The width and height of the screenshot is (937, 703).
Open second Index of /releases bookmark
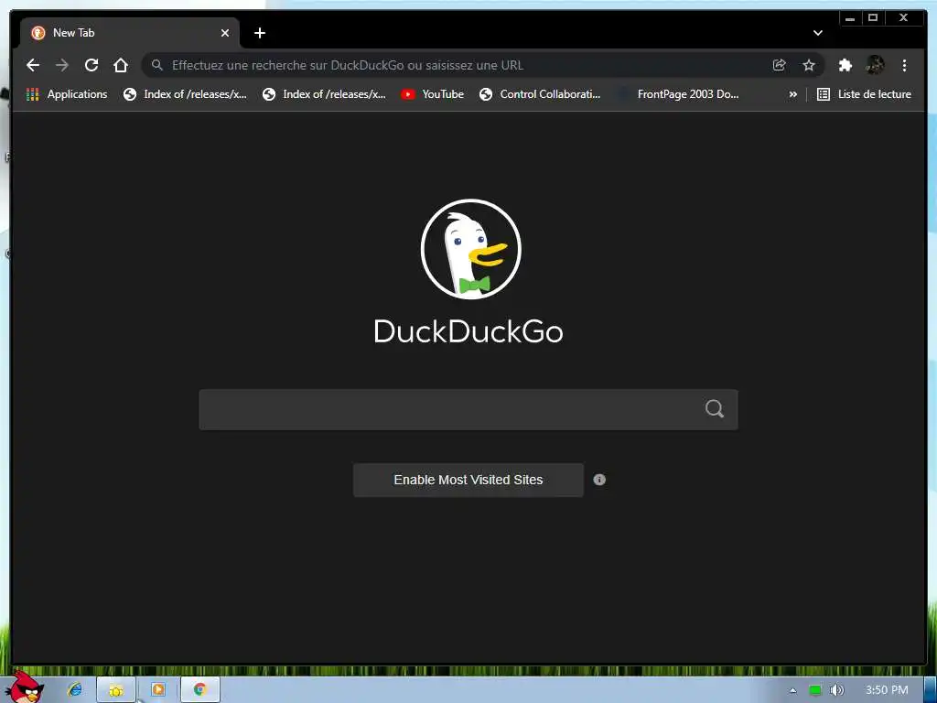click(x=325, y=94)
